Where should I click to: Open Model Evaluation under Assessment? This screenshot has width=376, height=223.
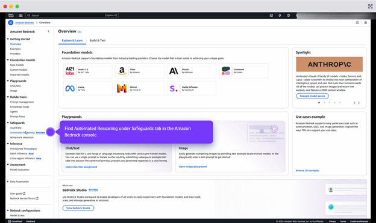(20, 170)
